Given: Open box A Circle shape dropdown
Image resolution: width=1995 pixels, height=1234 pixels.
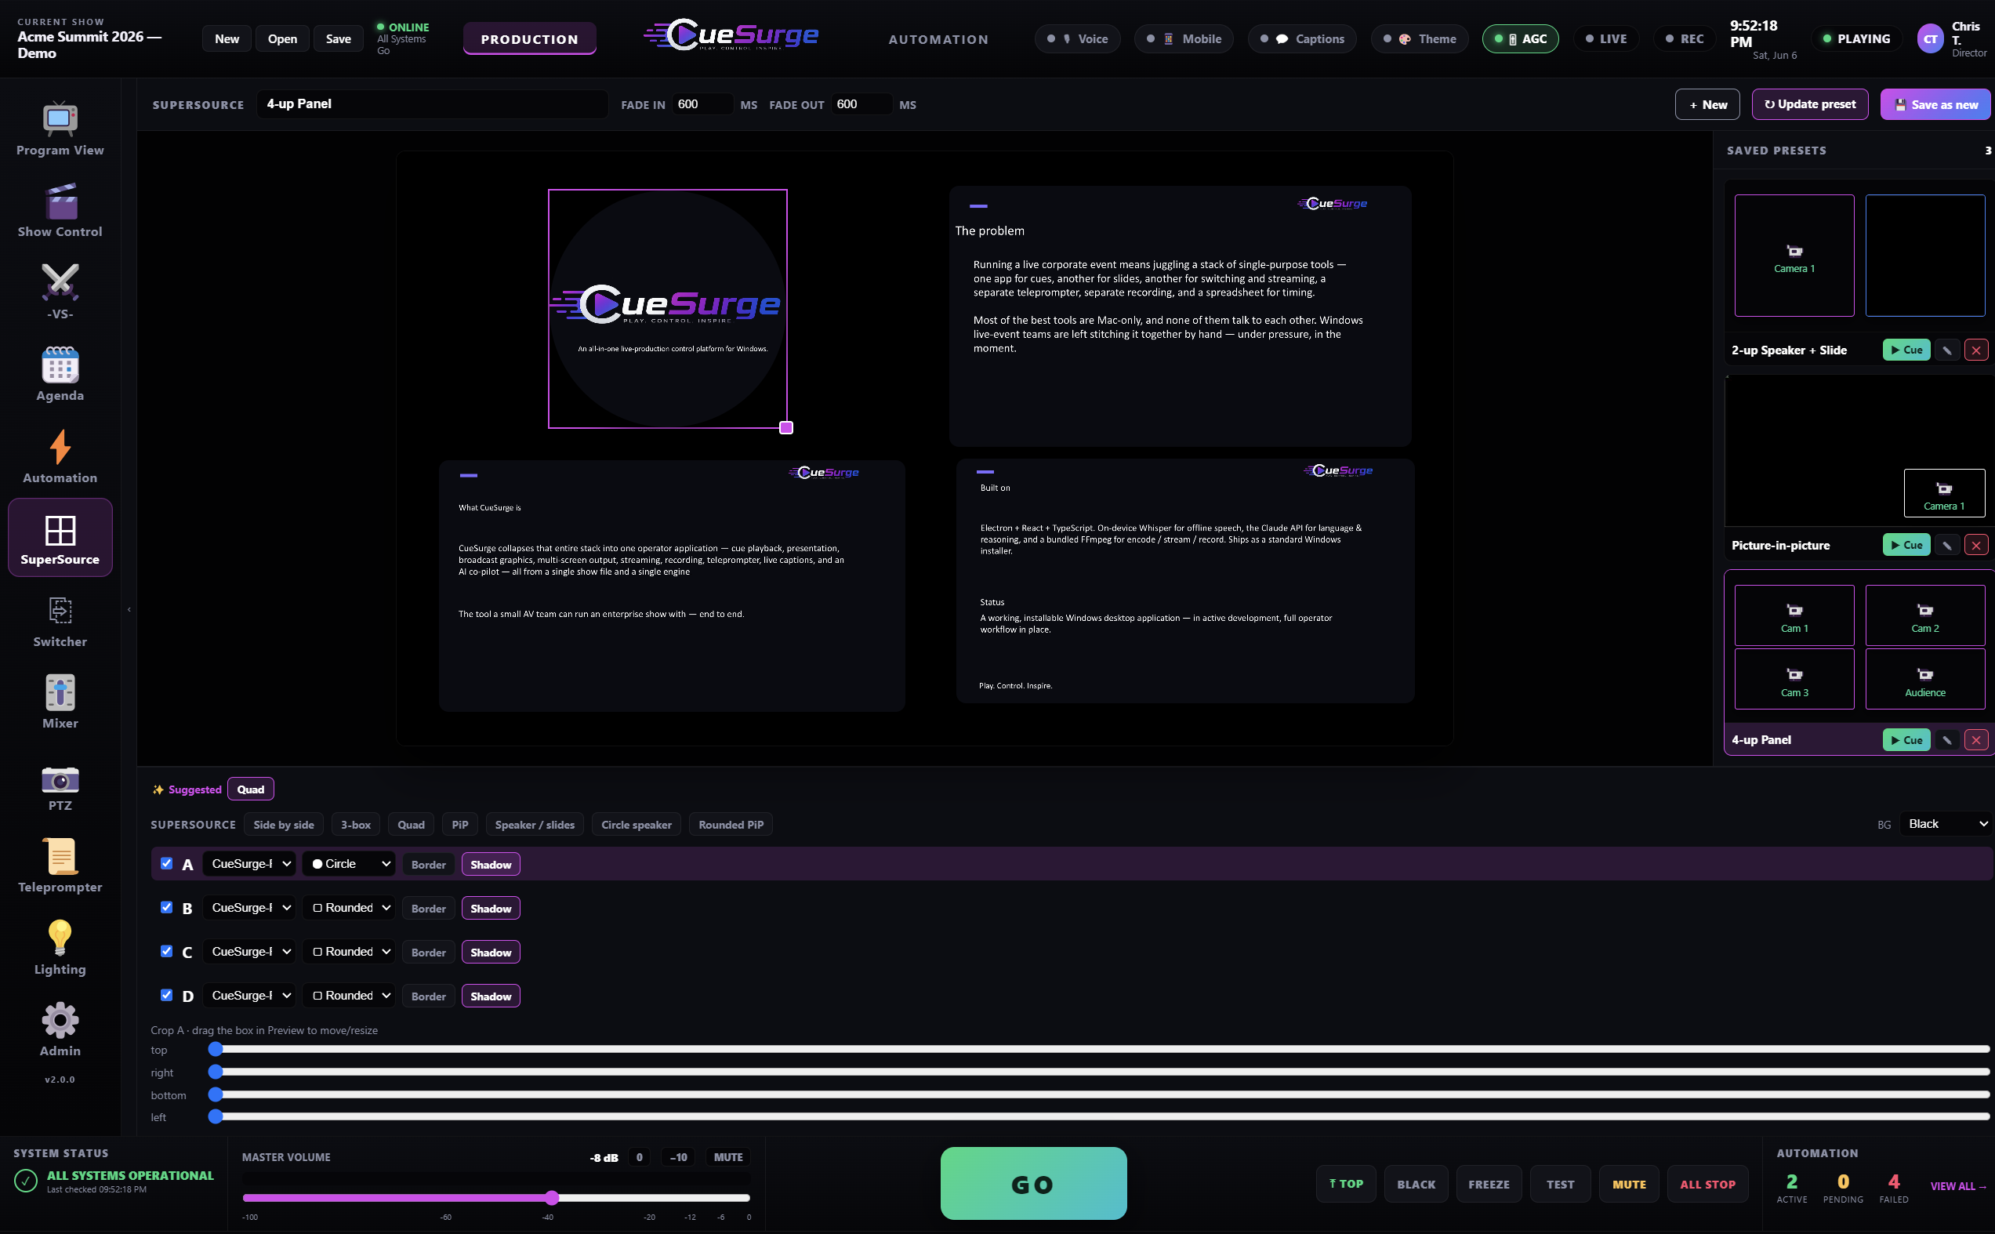Looking at the screenshot, I should (x=350, y=864).
